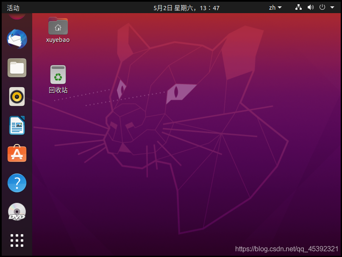The width and height of the screenshot is (342, 257).
Task: Open the clock and calendar menu
Action: (x=186, y=8)
